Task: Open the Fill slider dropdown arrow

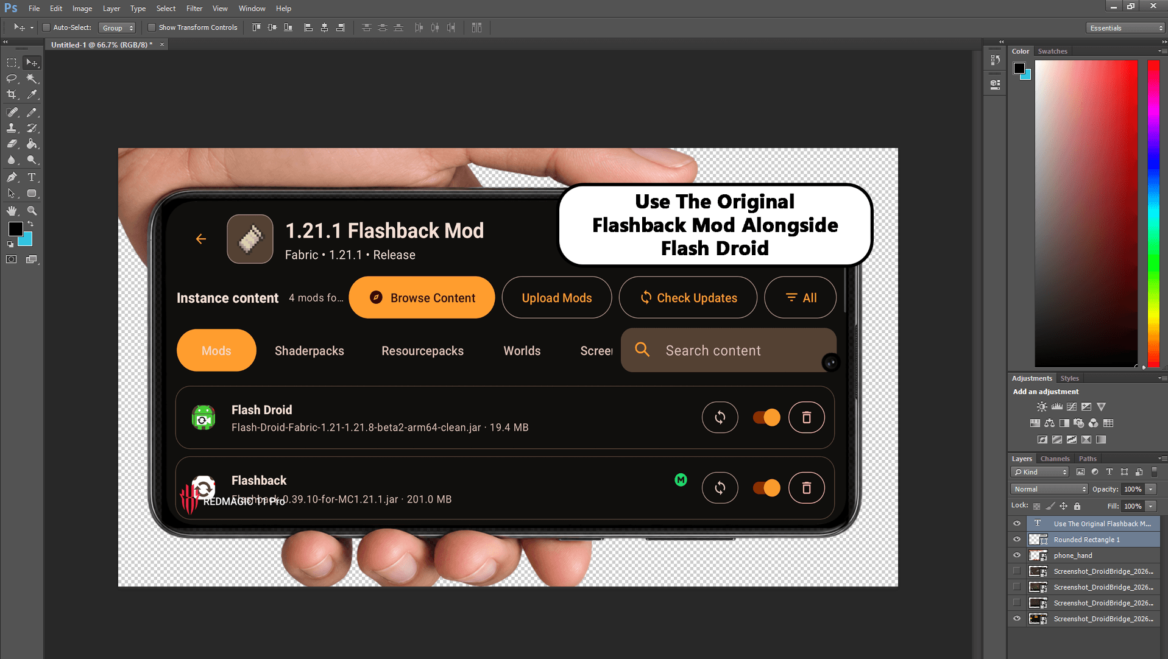Action: click(1151, 506)
